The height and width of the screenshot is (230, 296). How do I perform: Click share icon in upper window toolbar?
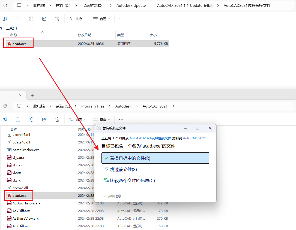[x=44, y=19]
